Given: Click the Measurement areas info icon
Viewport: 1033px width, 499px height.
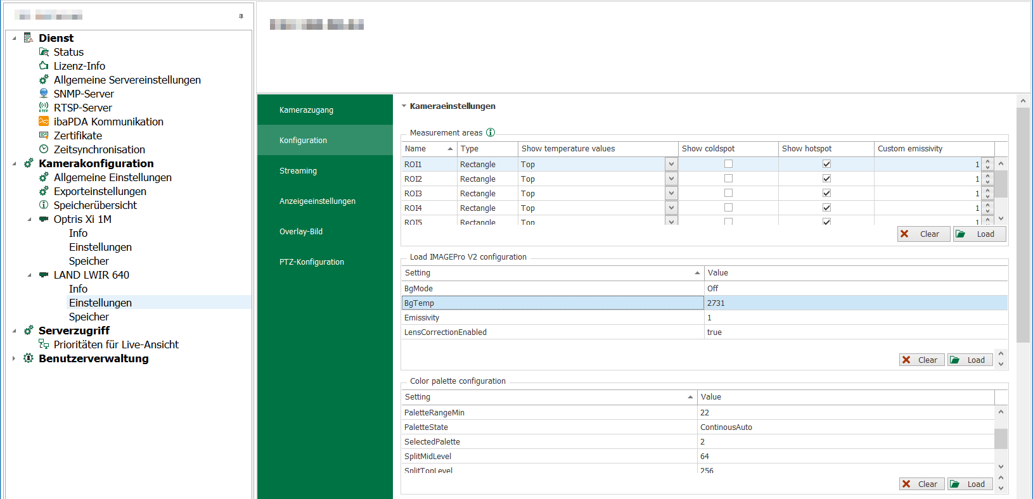Looking at the screenshot, I should click(491, 132).
